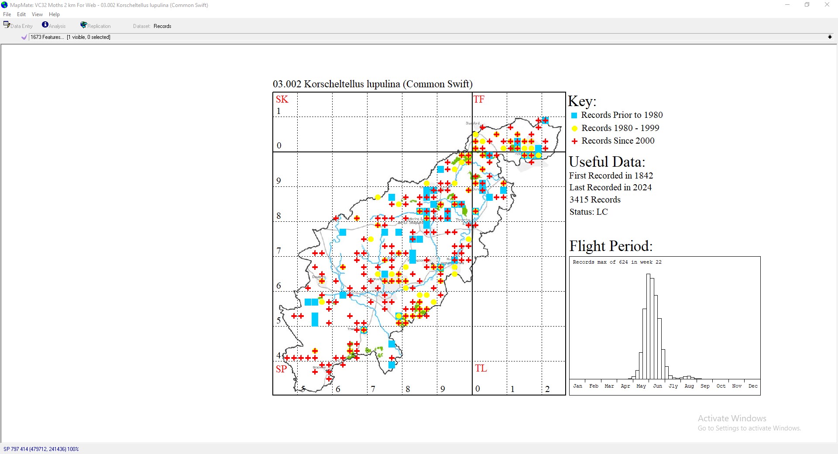Expand the layer list with the down arrow

[x=830, y=37]
